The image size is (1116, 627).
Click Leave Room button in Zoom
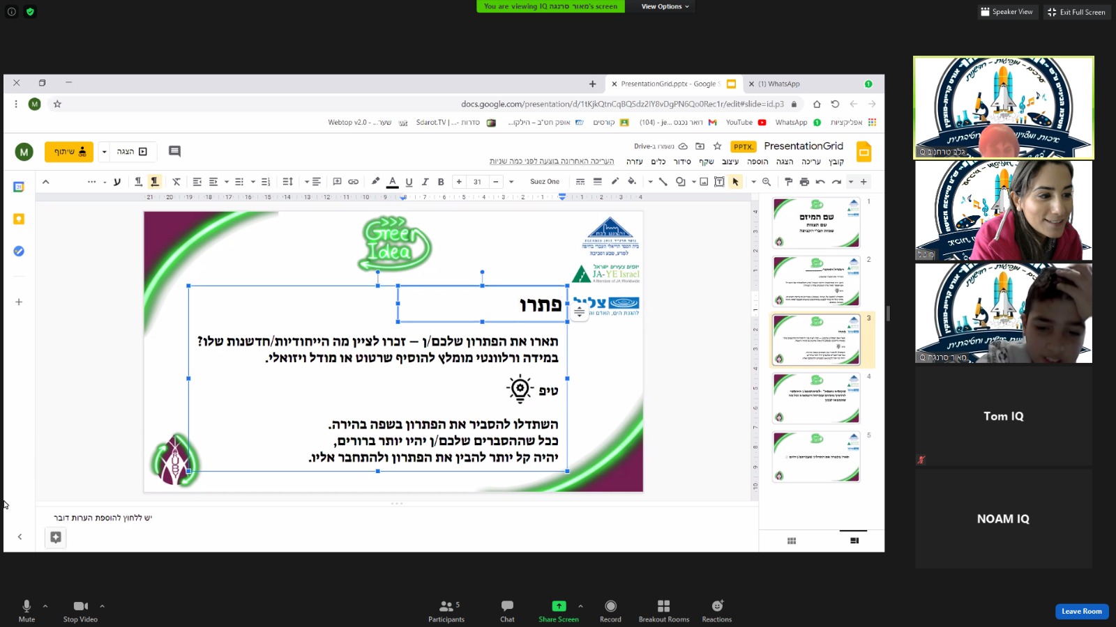coord(1082,611)
